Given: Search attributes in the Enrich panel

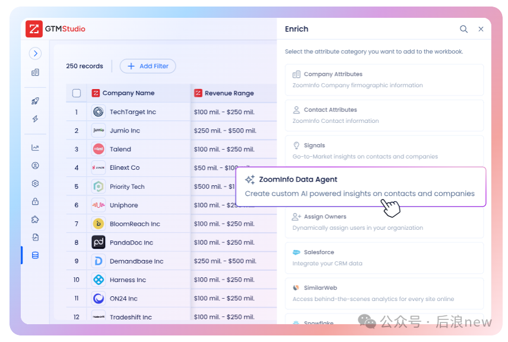Looking at the screenshot, I should (x=463, y=29).
